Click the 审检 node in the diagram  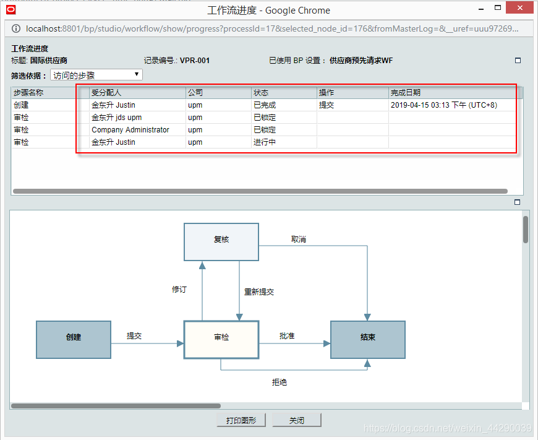(221, 340)
